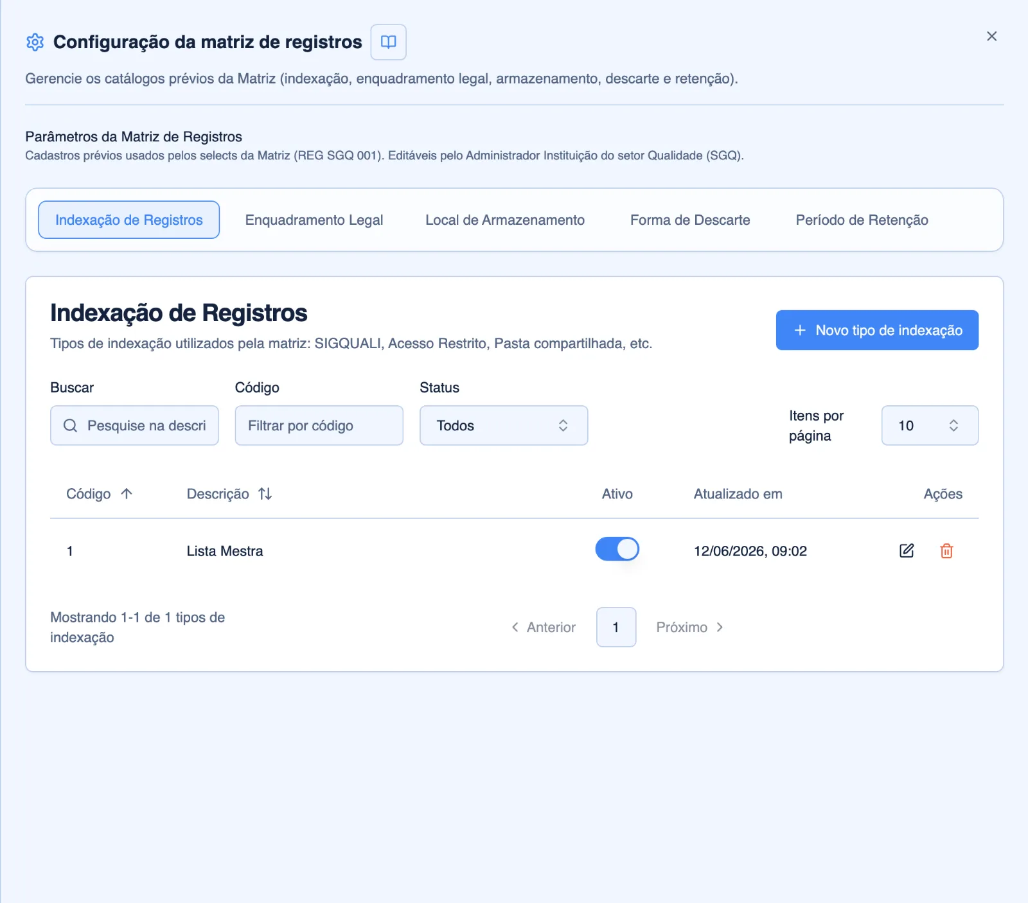Image resolution: width=1028 pixels, height=903 pixels.
Task: Switch to Enquadramento Legal tab
Action: click(x=314, y=220)
